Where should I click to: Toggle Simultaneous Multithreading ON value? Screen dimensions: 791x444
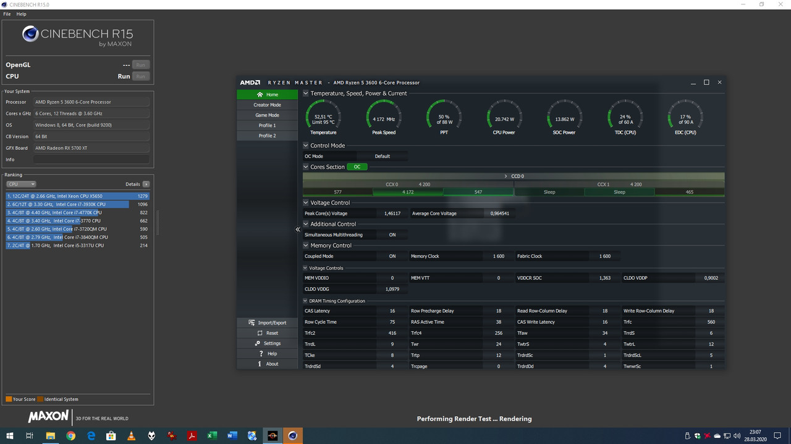392,235
